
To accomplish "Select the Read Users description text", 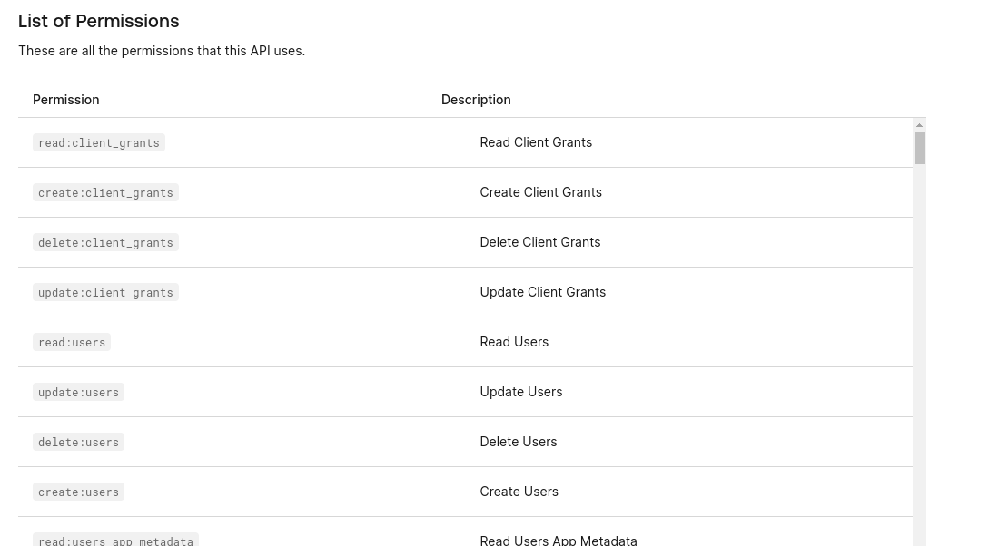I will click(514, 342).
